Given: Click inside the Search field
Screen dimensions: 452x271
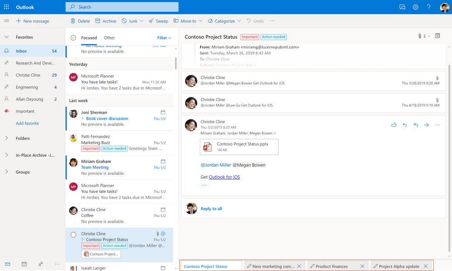Looking at the screenshot, I should click(x=121, y=7).
